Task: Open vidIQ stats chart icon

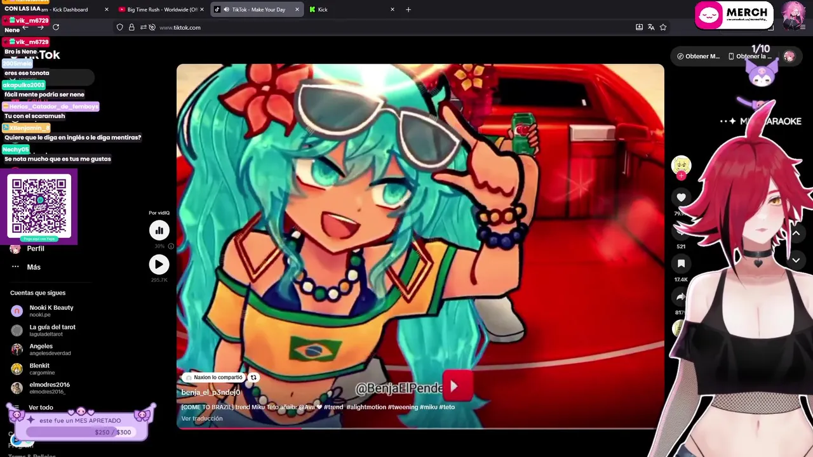Action: [x=159, y=230]
